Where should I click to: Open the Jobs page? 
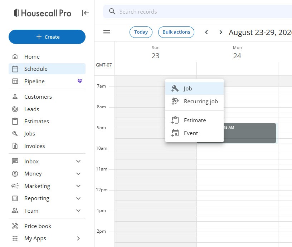(47, 134)
